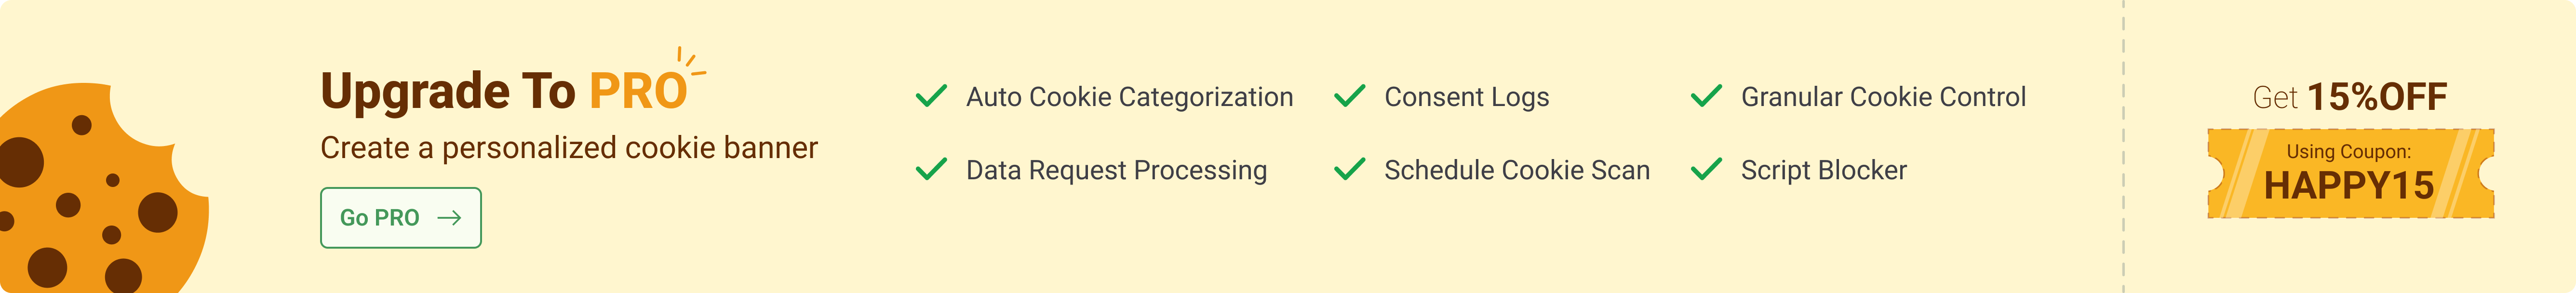Click the Get 15%OFF offer text
The image size is (2576, 293).
(x=2349, y=97)
